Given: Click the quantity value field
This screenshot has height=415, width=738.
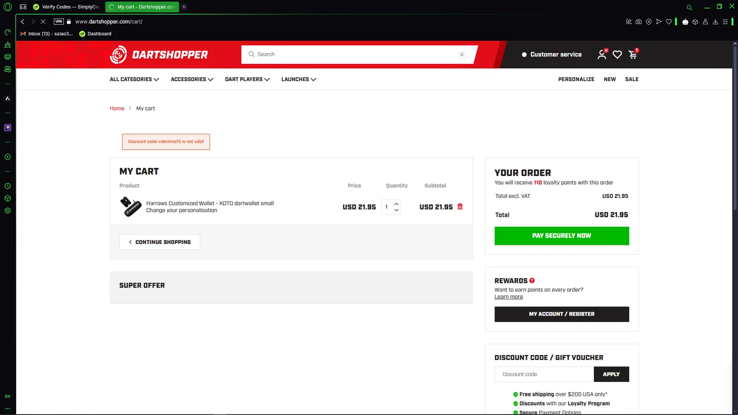Looking at the screenshot, I should [387, 207].
